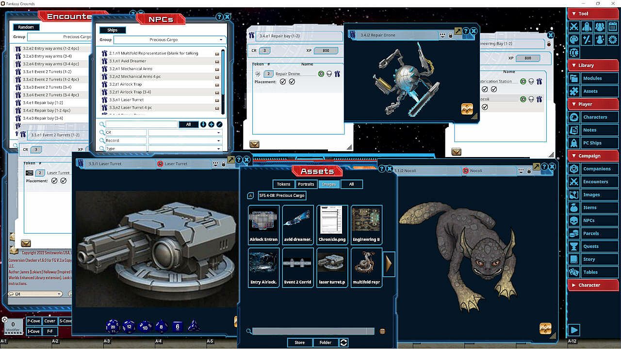Open PC Ships from the Player sidebar
Image resolution: width=621 pixels, height=349 pixels.
594,143
